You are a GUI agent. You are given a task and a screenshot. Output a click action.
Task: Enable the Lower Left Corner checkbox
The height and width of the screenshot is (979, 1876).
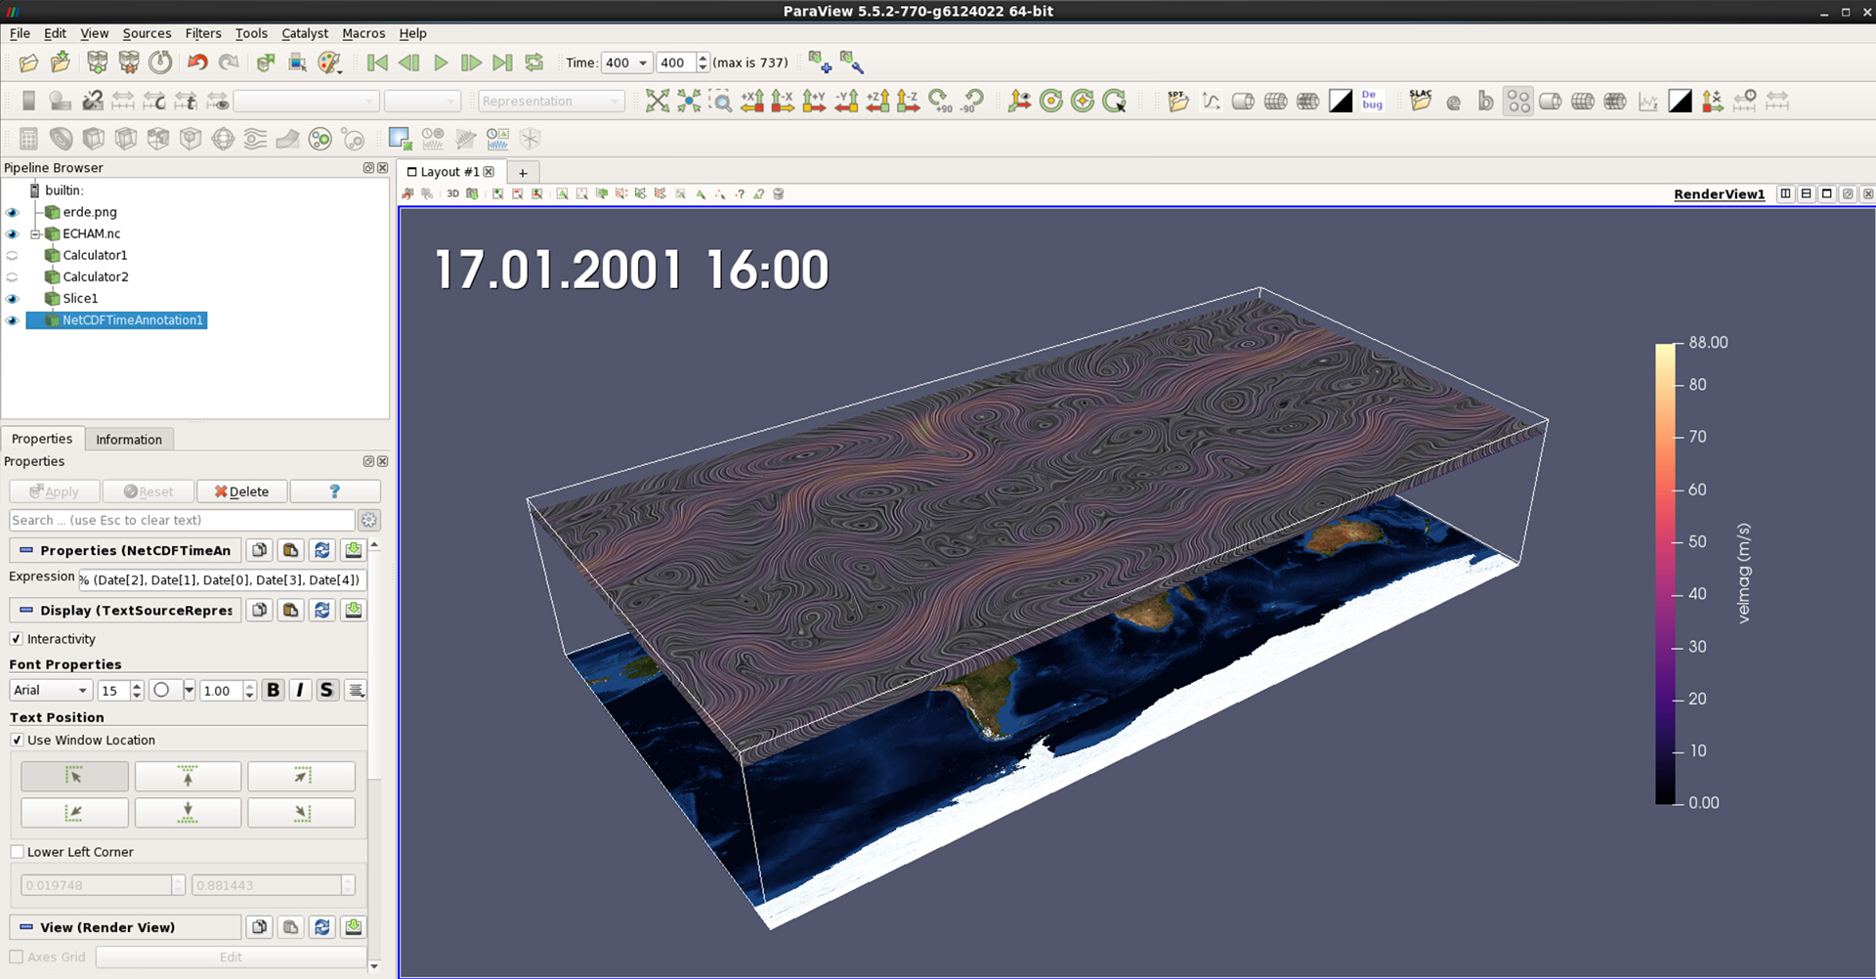click(17, 852)
